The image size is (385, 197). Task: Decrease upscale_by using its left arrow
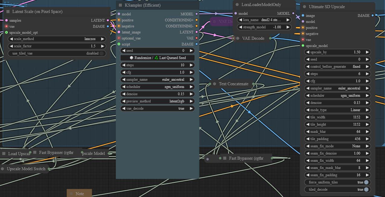[307, 52]
